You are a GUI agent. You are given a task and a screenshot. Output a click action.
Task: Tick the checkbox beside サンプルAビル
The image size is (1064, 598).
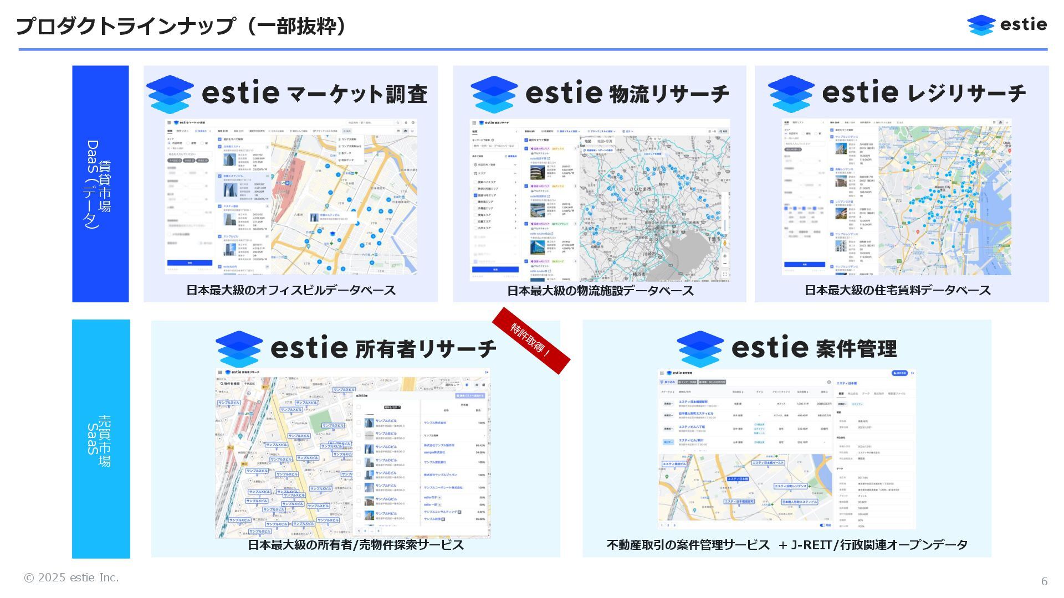tap(359, 422)
